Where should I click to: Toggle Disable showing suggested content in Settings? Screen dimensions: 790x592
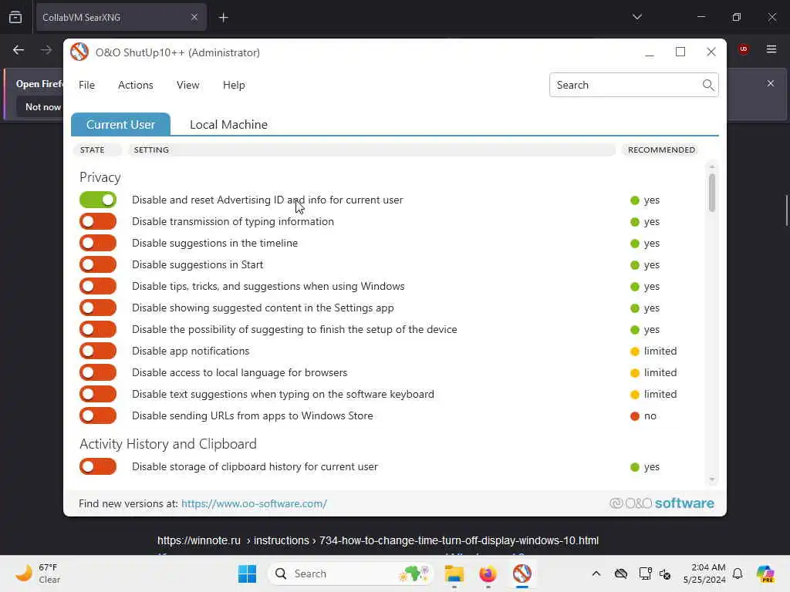pos(98,308)
